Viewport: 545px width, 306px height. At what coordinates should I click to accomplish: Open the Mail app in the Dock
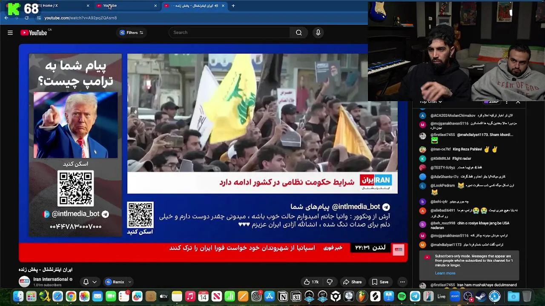click(98, 296)
